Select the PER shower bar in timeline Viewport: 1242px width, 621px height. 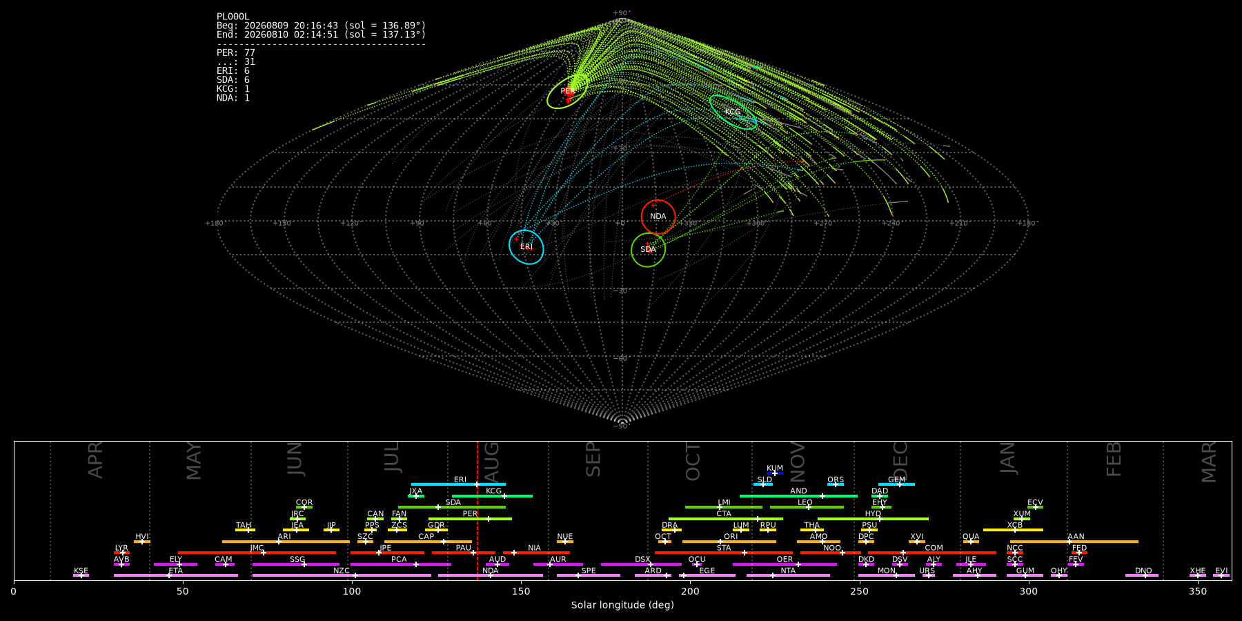(470, 519)
